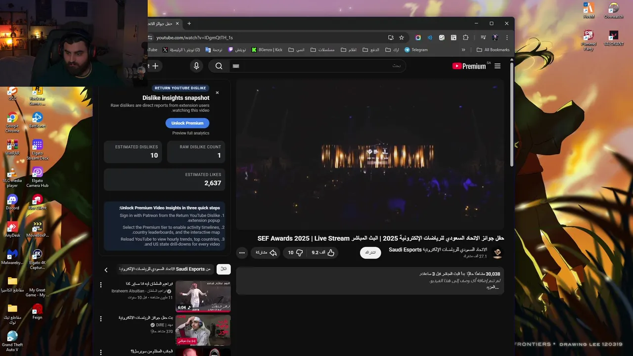Open the انمي bookmarks folder
633x356 pixels.
(x=296, y=50)
